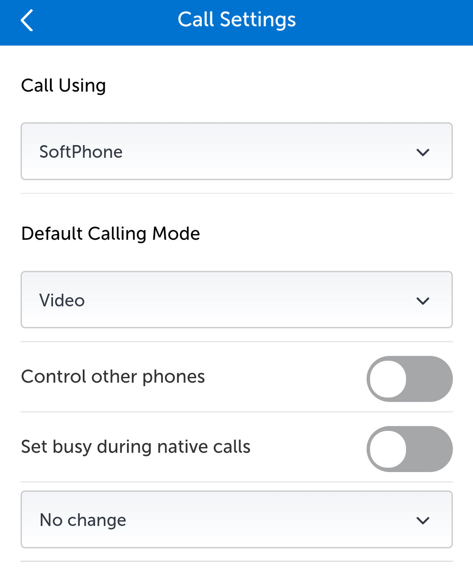Click the white knob of Control other phones toggle
The height and width of the screenshot is (572, 473).
tap(388, 379)
